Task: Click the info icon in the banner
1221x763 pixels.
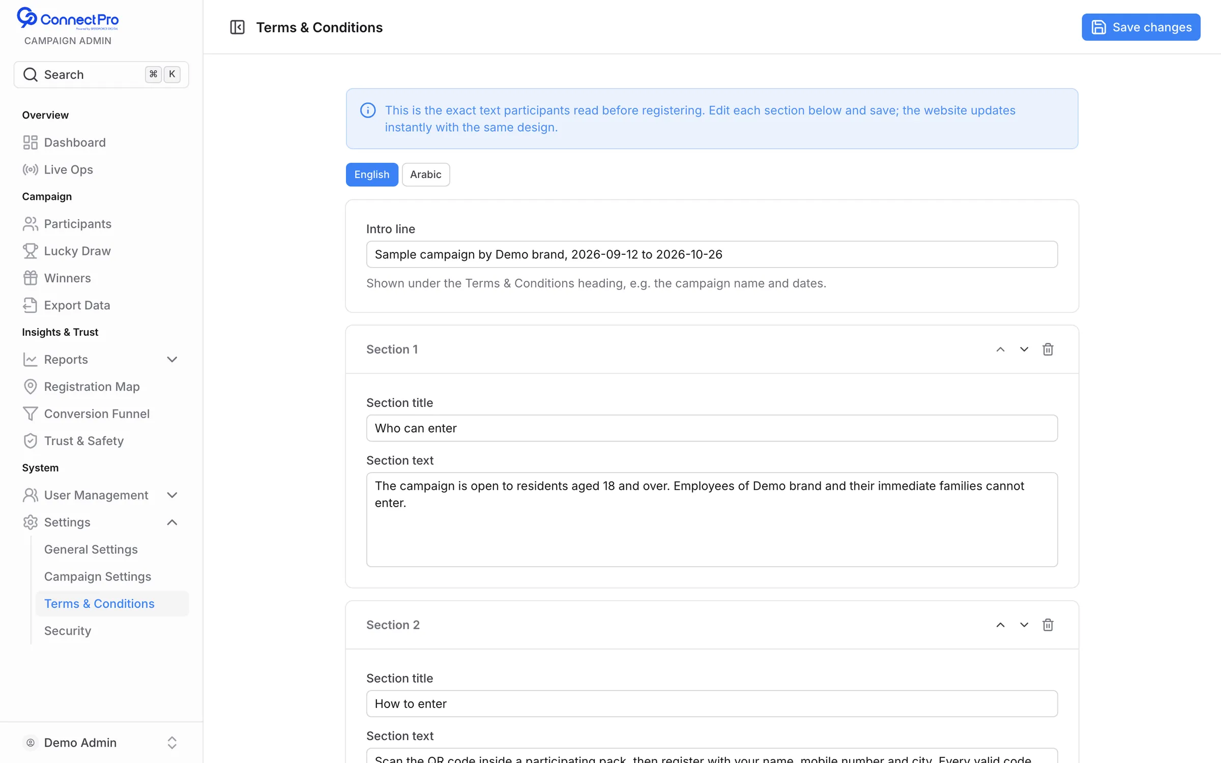Action: click(x=368, y=110)
